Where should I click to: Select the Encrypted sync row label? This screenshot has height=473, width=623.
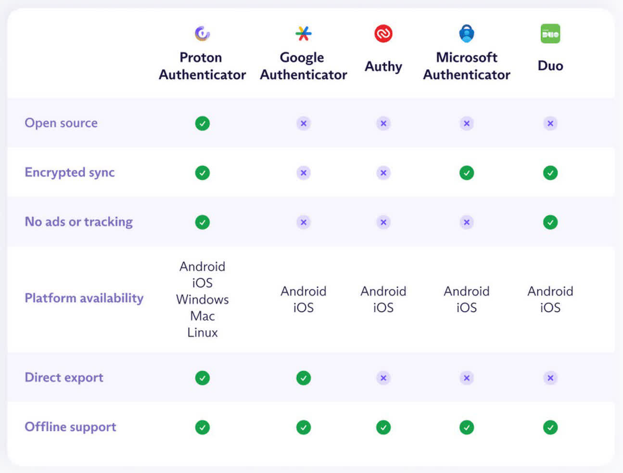[70, 172]
